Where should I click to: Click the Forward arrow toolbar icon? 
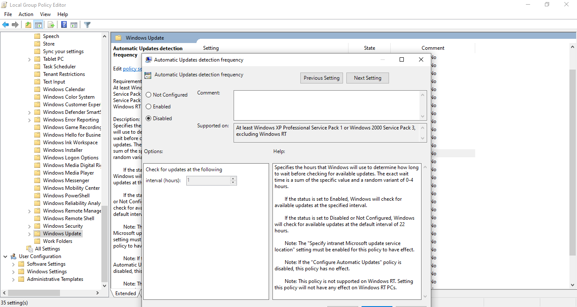coord(15,25)
